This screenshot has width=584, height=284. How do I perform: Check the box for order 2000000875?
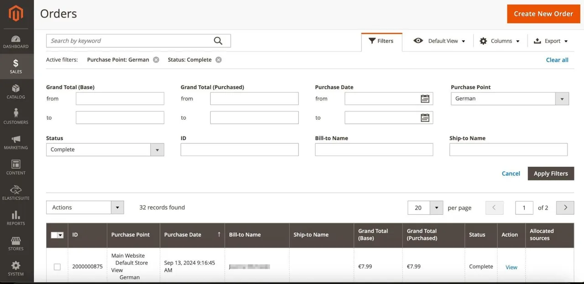[x=57, y=267]
